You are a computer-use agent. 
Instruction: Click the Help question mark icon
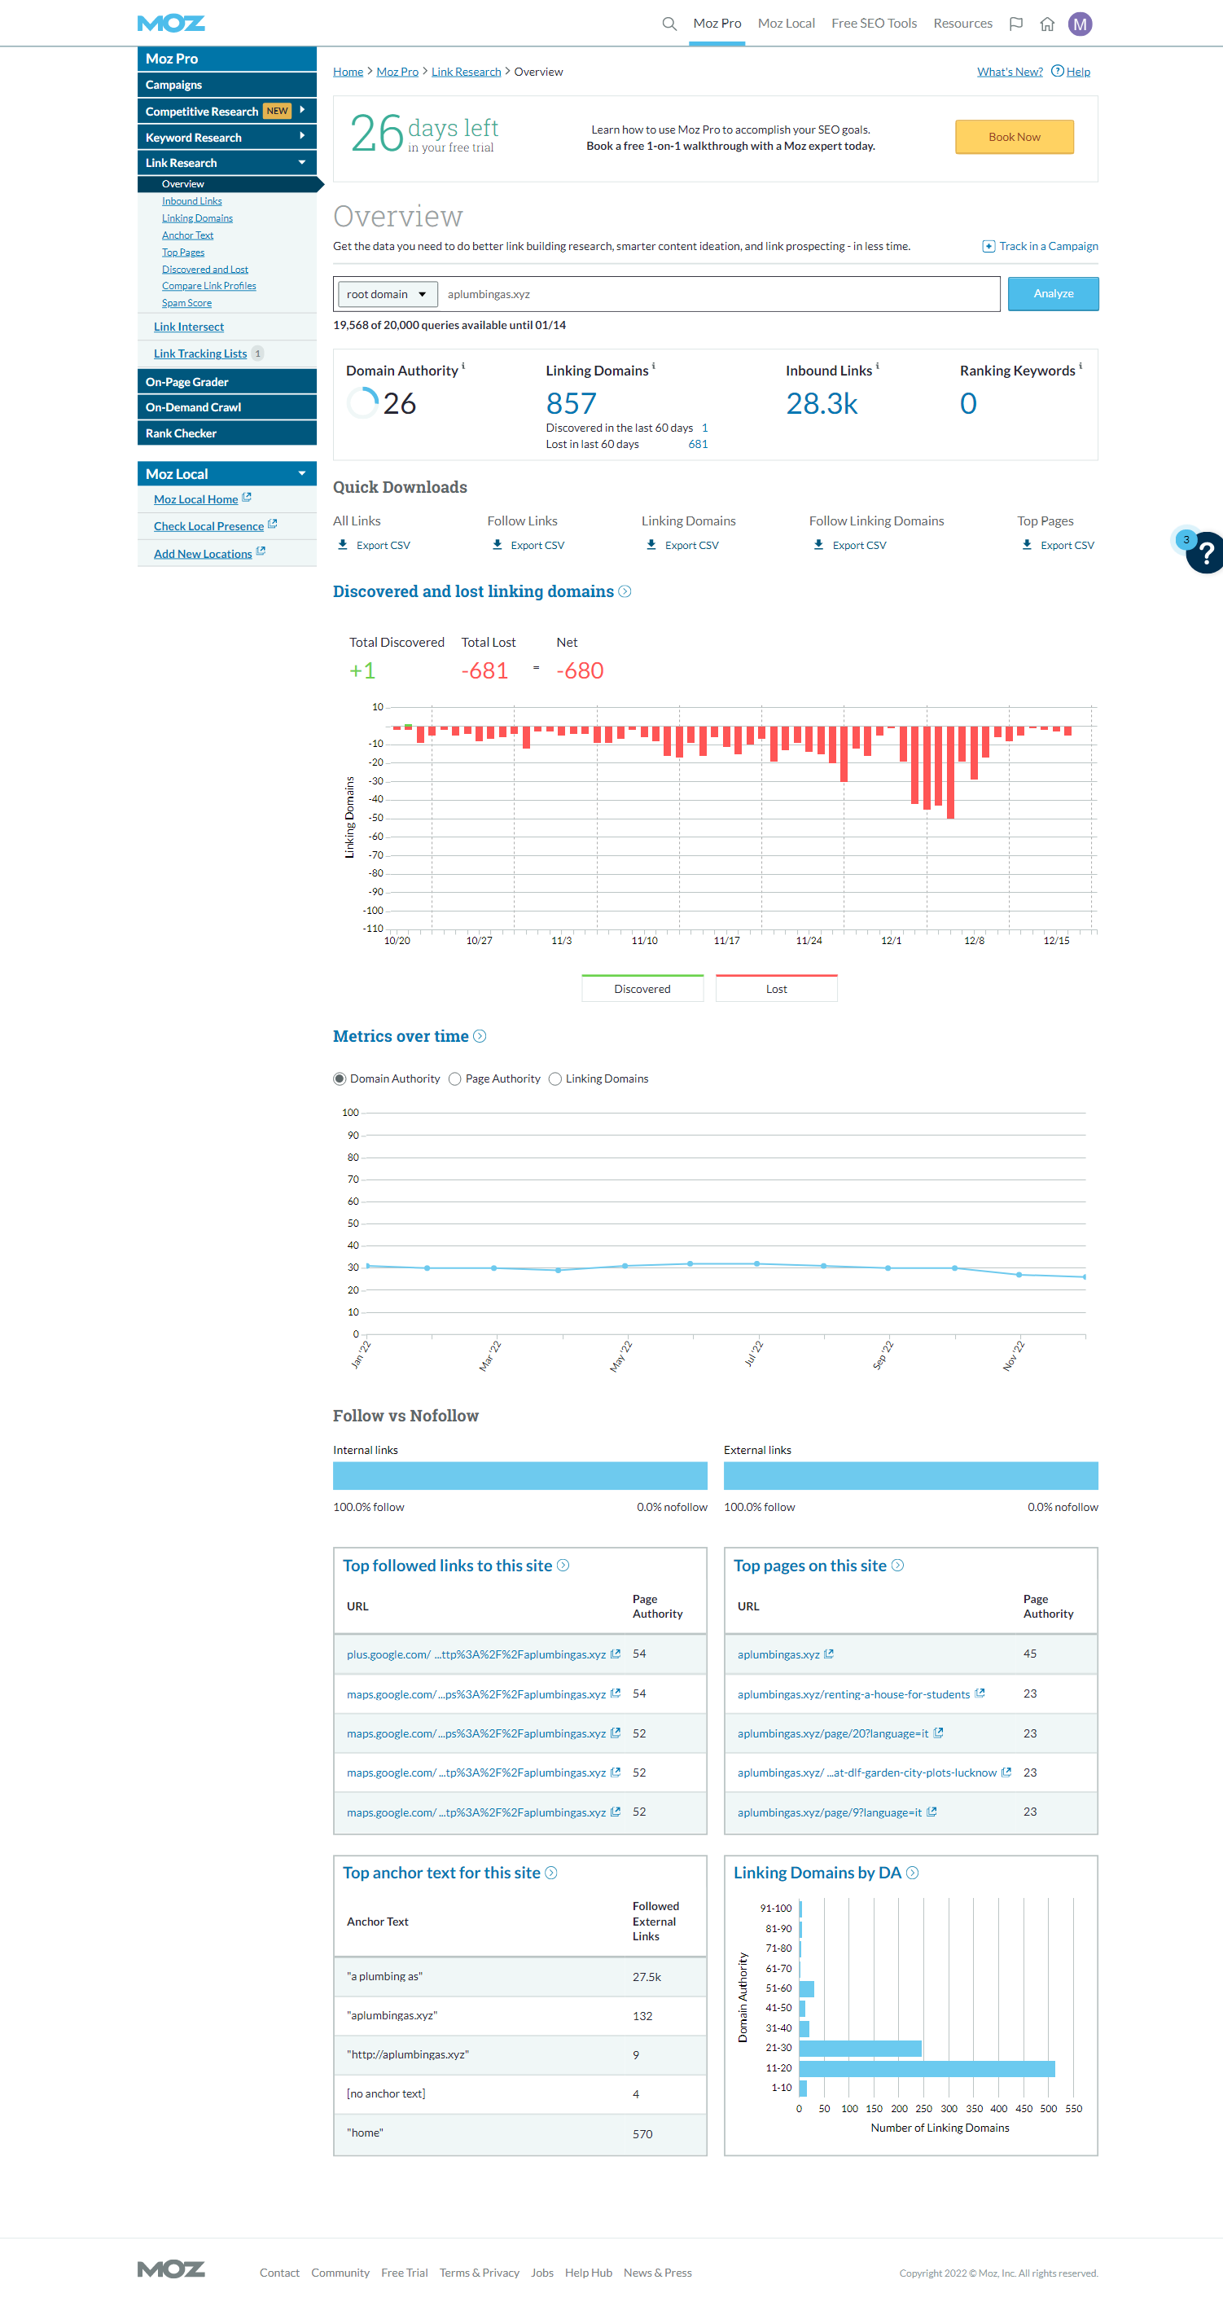pos(1057,71)
